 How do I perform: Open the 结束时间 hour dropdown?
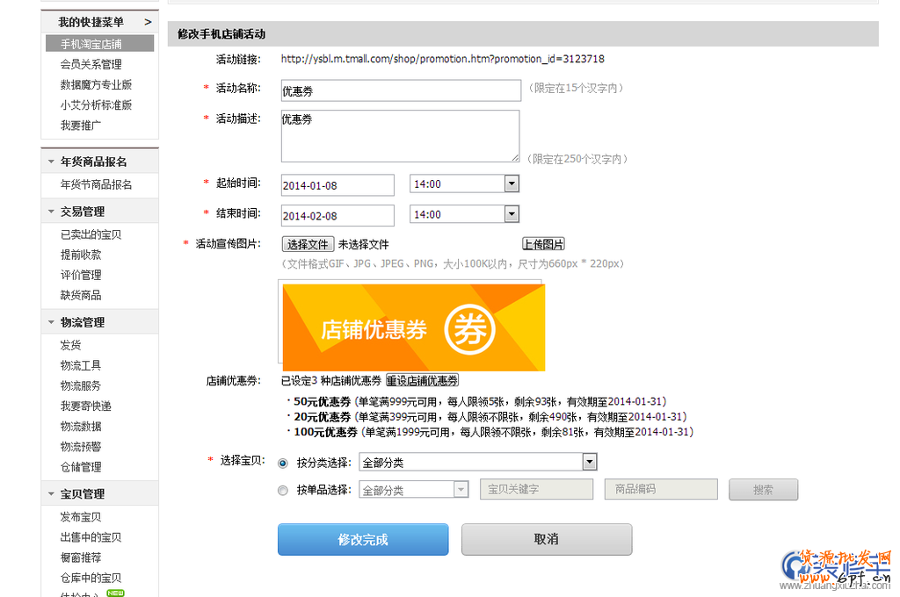pyautogui.click(x=511, y=214)
